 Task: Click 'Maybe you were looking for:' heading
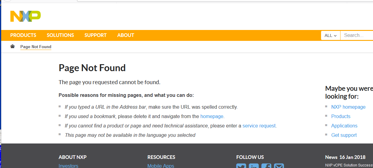coord(349,92)
